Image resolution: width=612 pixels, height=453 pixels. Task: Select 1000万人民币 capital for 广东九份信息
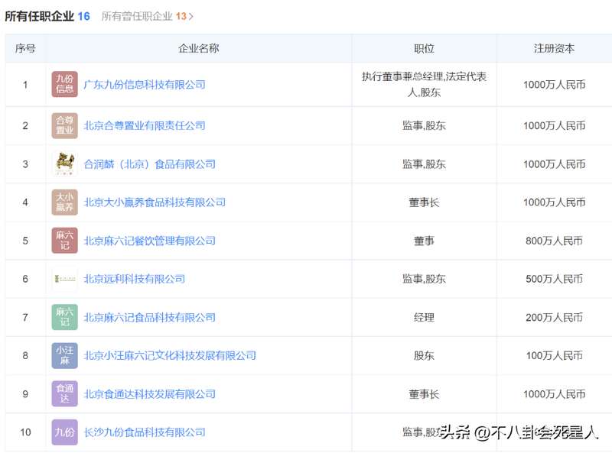[x=554, y=85]
